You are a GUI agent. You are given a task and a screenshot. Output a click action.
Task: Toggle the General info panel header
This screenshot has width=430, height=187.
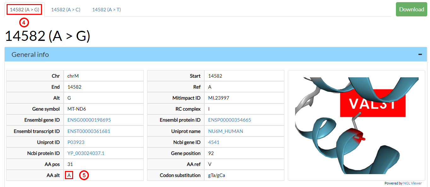pos(30,54)
